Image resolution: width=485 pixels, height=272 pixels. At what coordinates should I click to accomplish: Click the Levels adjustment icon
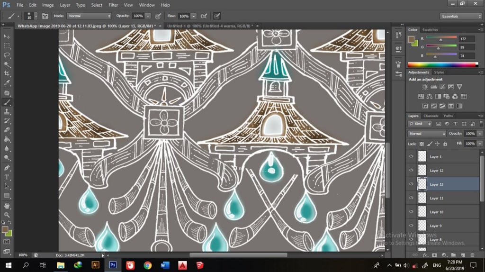pyautogui.click(x=434, y=87)
